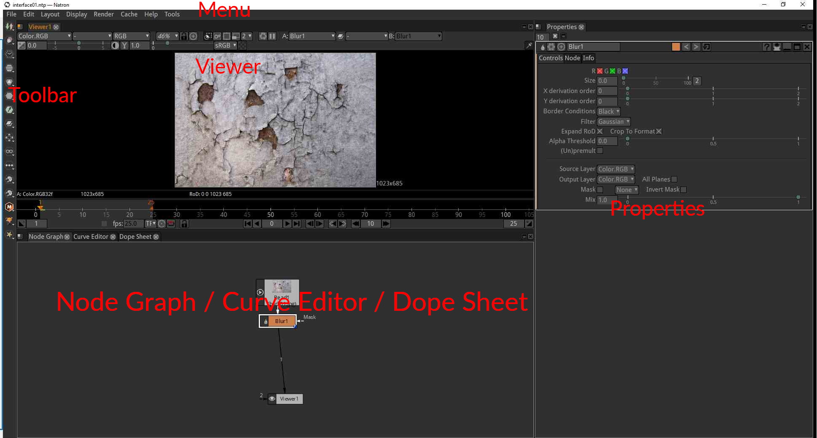Image resolution: width=817 pixels, height=438 pixels.
Task: Click the viewer zoom lock icon
Action: tap(184, 36)
